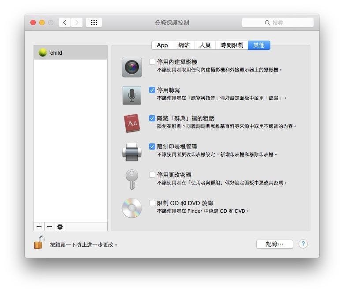The width and height of the screenshot is (344, 293).
Task: Click the password key icon
Action: click(131, 180)
